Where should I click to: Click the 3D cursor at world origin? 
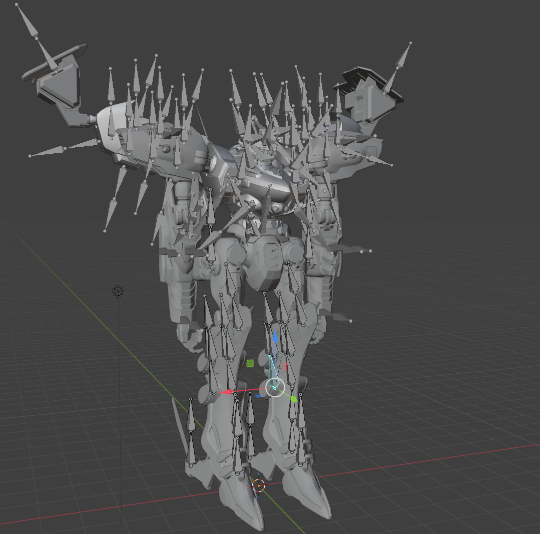[x=259, y=485]
